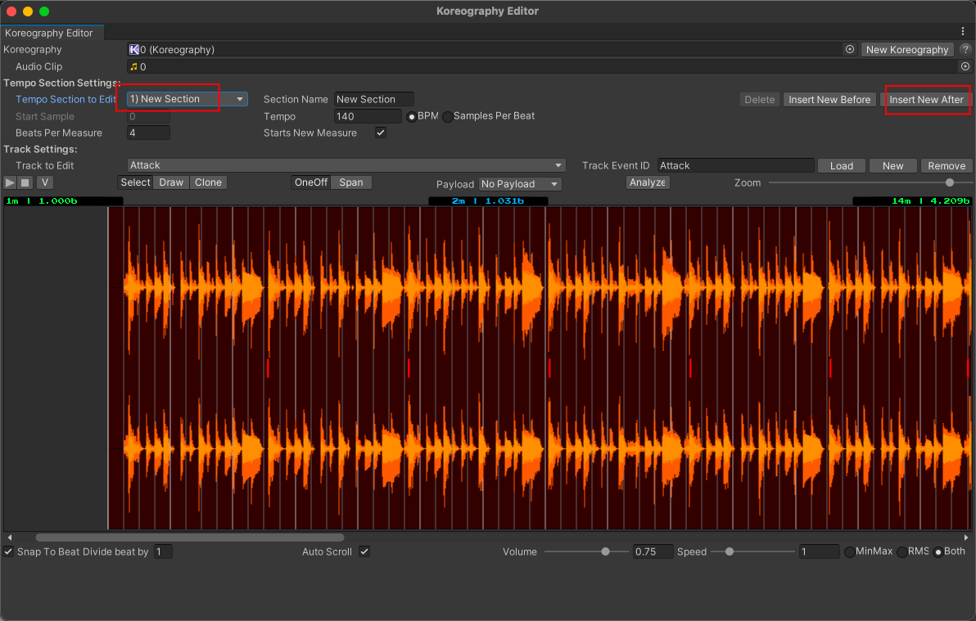Click the Remove track button
Screen dimensions: 976x621
click(x=947, y=165)
